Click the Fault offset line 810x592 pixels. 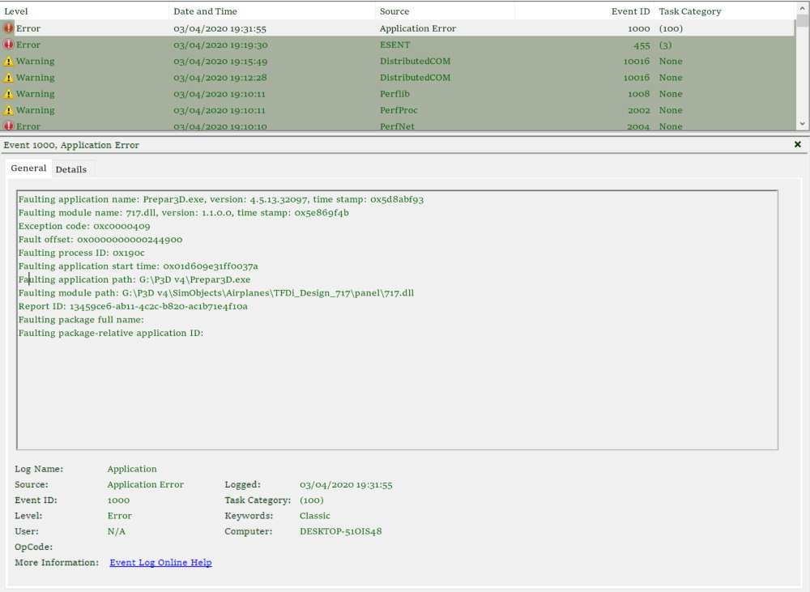point(100,240)
